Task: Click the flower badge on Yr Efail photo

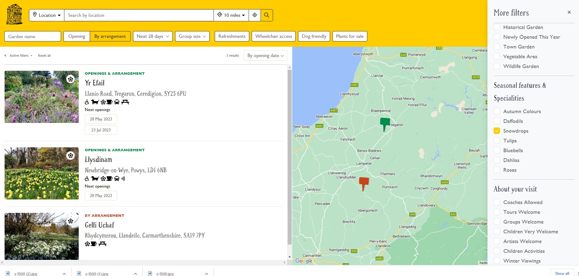Action: 71,79
